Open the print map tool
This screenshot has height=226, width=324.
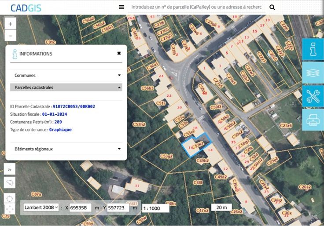(x=313, y=119)
